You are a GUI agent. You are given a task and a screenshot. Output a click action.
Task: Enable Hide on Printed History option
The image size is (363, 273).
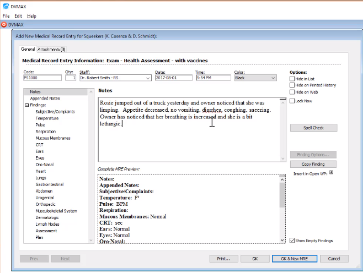(x=292, y=85)
